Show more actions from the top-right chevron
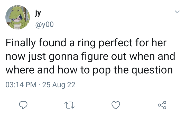The image size is (185, 119). pyautogui.click(x=177, y=12)
